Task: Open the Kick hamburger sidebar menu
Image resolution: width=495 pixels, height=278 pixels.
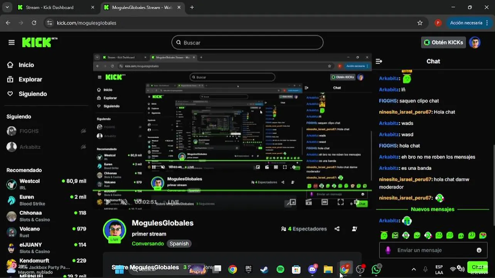Action: pos(11,42)
